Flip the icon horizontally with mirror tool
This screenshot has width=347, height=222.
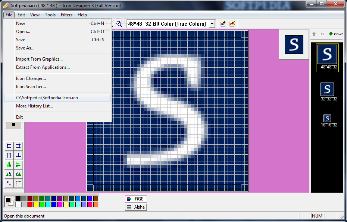point(9,164)
